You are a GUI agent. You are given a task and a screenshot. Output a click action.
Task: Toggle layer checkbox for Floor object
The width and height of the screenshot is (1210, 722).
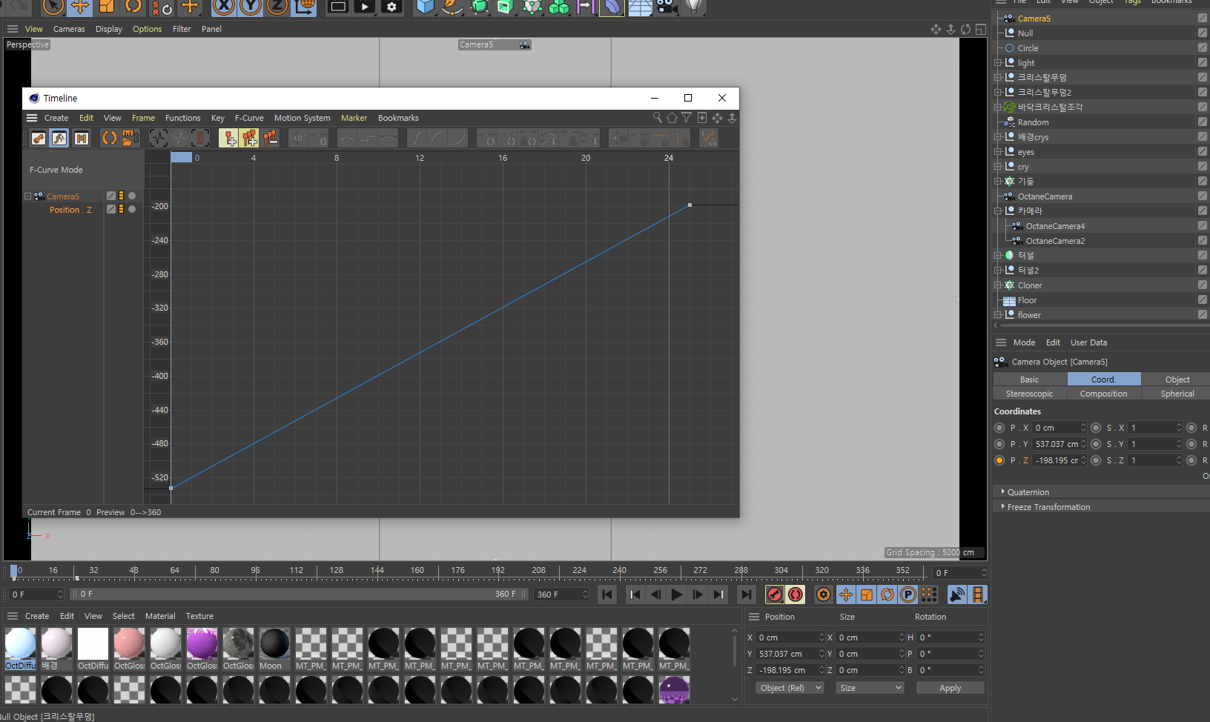1203,300
